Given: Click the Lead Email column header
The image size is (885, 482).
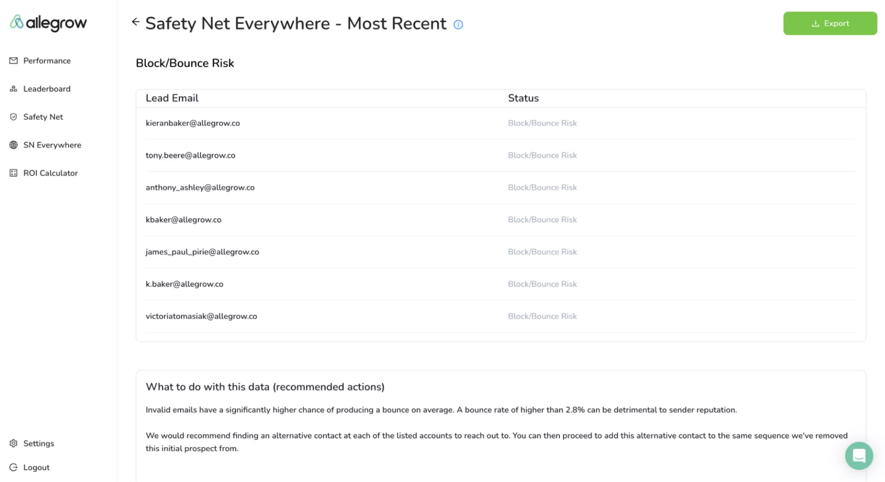Looking at the screenshot, I should pos(172,98).
